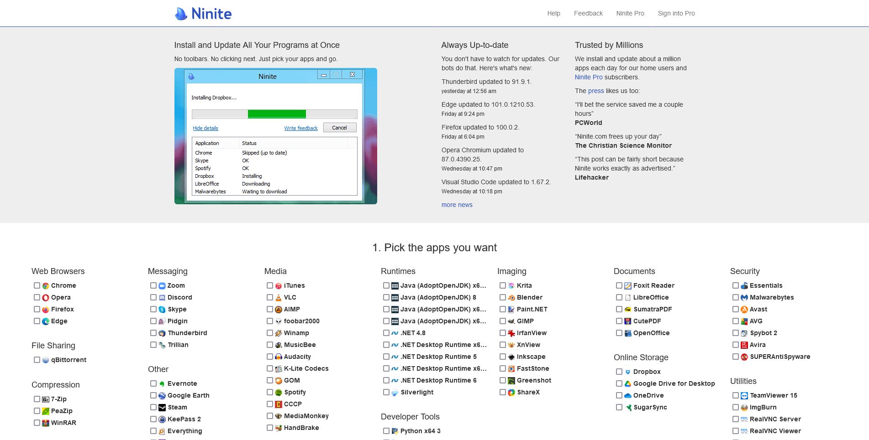Click the Firefox icon

(46, 310)
